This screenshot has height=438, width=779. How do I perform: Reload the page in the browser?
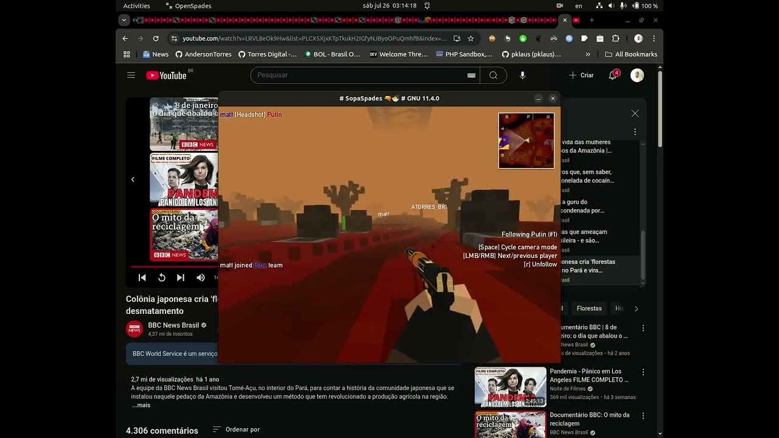pyautogui.click(x=156, y=38)
